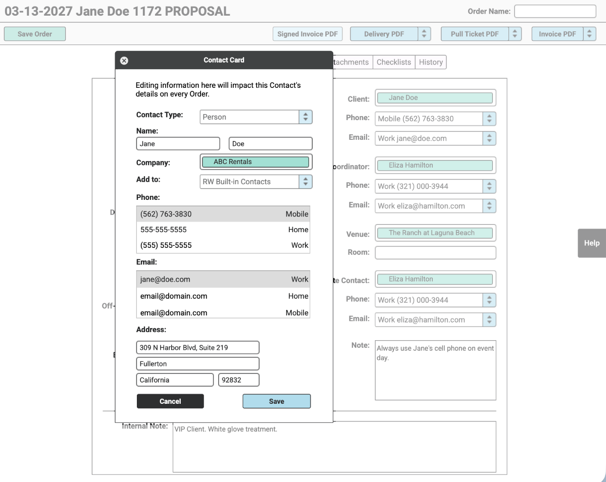Viewport: 606px width, 482px height.
Task: Open the coordinator phone dropdown Work (321) 000-3944
Action: pyautogui.click(x=435, y=186)
